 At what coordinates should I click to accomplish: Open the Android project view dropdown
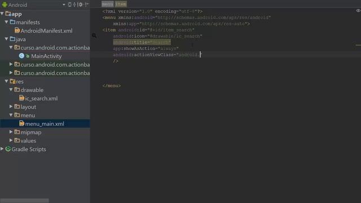[x=64, y=5]
